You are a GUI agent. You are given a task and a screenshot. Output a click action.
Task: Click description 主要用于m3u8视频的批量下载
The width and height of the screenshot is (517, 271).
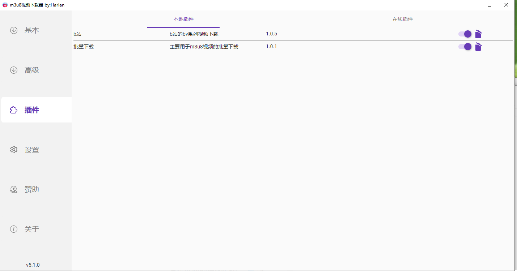(x=204, y=47)
